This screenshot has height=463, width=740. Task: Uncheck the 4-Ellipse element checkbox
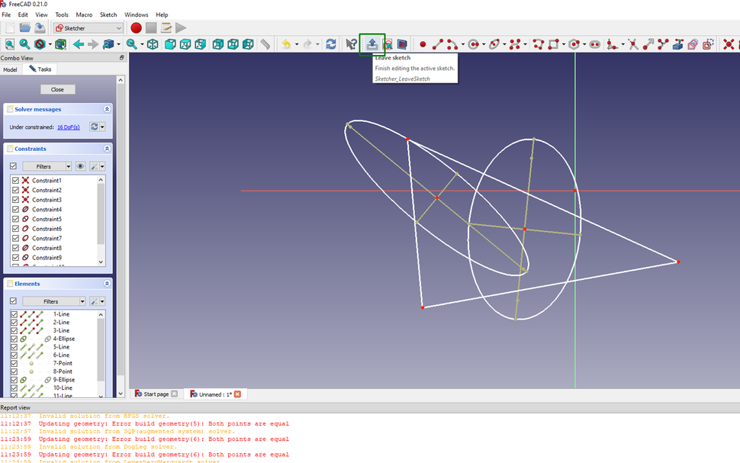(x=14, y=339)
